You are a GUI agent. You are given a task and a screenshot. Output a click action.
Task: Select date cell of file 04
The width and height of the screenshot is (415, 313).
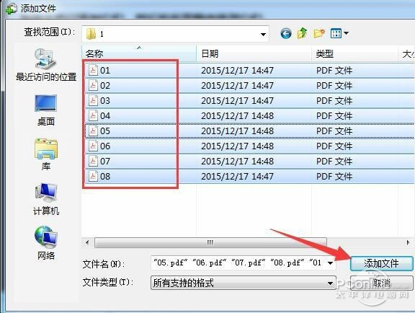click(x=237, y=115)
